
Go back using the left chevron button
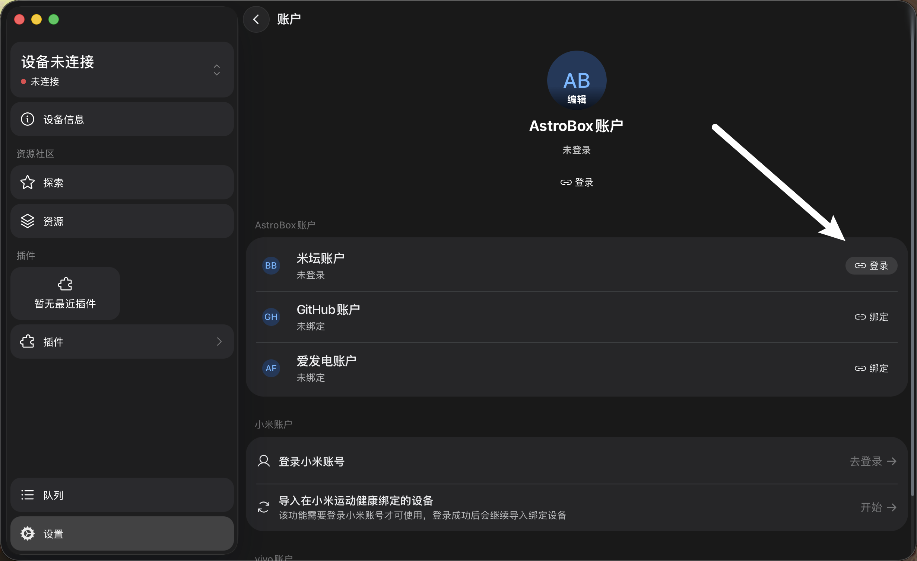[256, 19]
